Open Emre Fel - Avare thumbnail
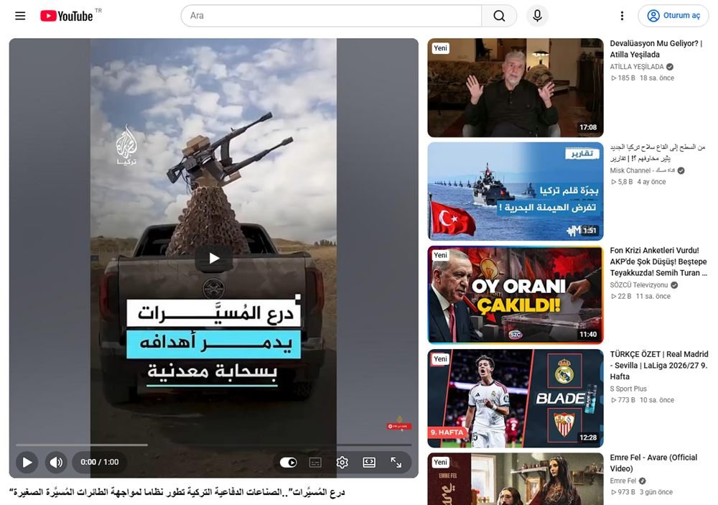The width and height of the screenshot is (718, 505). tap(515, 479)
